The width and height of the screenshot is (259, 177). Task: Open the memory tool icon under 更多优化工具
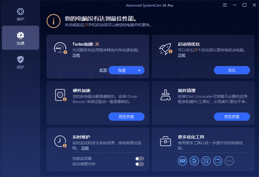pyautogui.click(x=182, y=161)
